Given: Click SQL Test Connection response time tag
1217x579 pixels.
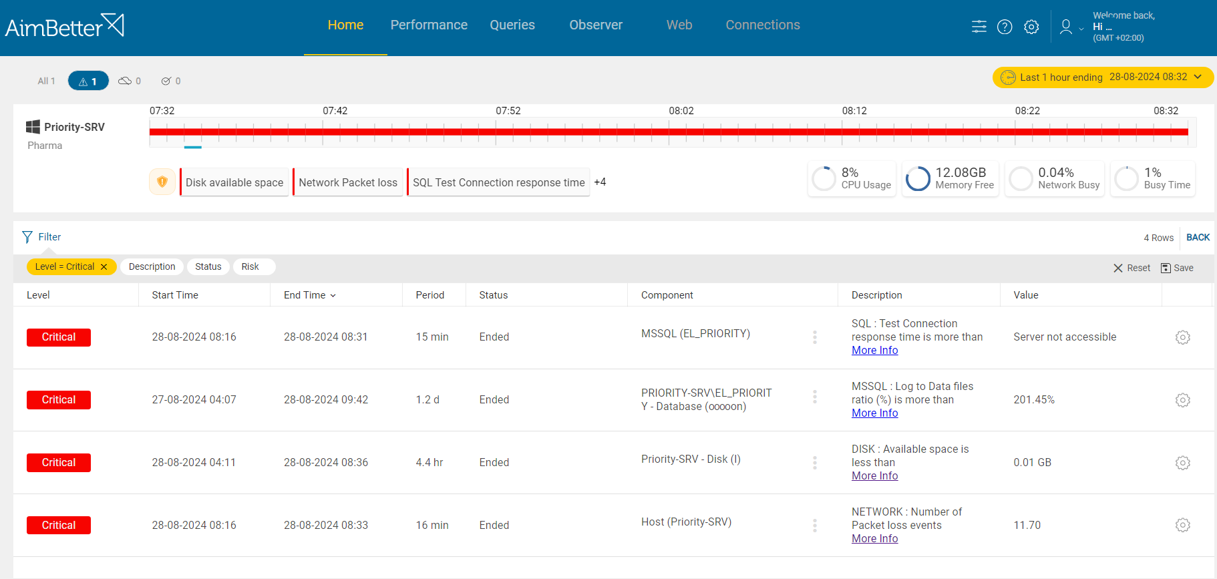Looking at the screenshot, I should point(498,182).
